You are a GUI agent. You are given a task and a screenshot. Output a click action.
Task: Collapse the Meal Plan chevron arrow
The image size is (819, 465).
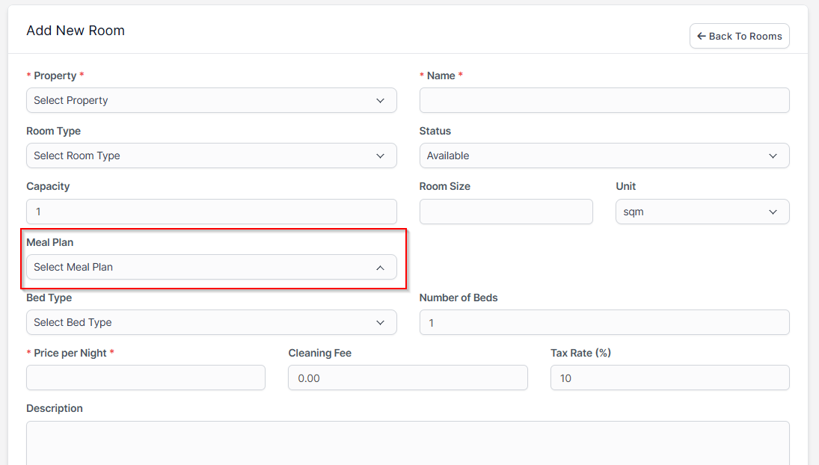click(x=380, y=268)
